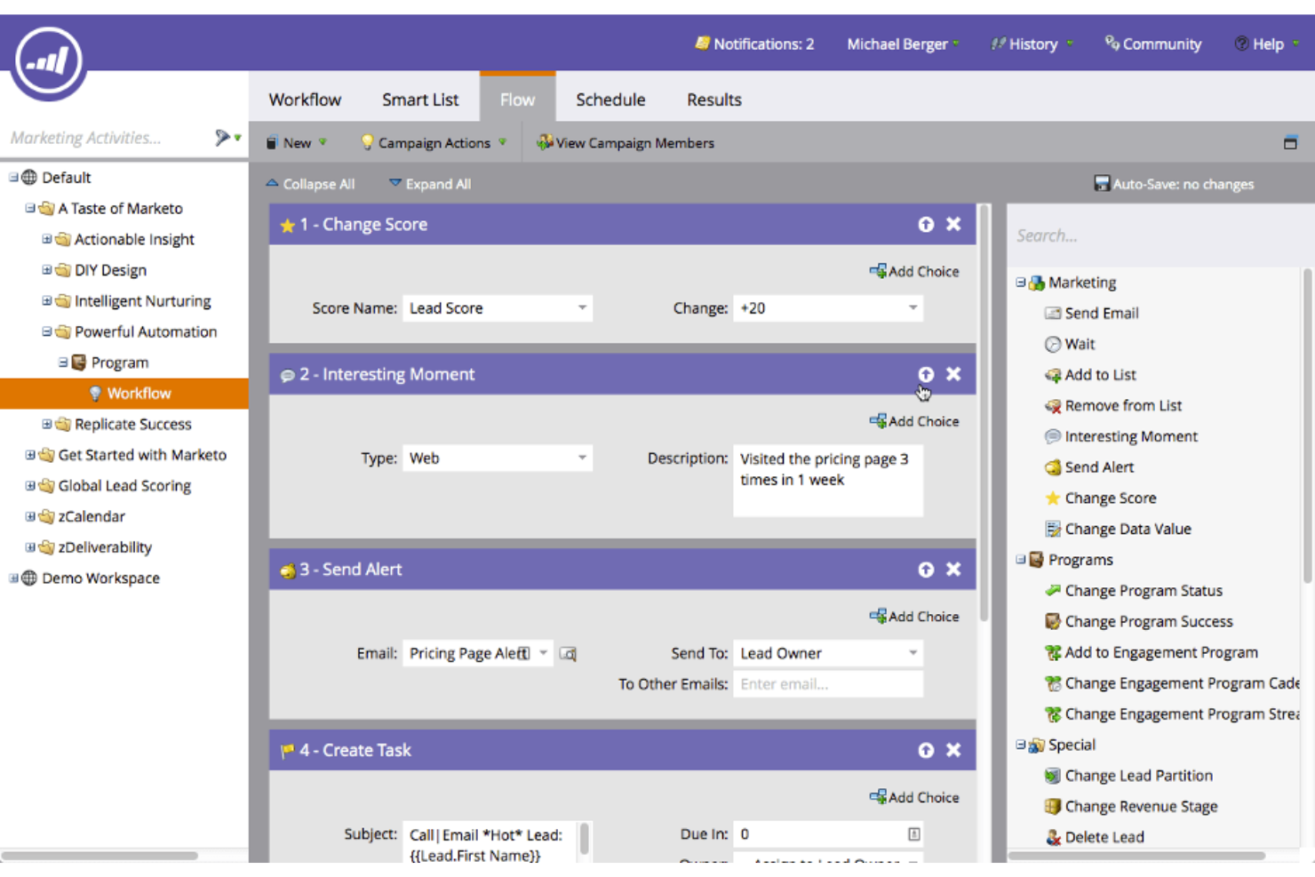Collapse the Powerful Automation folder
This screenshot has width=1315, height=877.
(46, 331)
